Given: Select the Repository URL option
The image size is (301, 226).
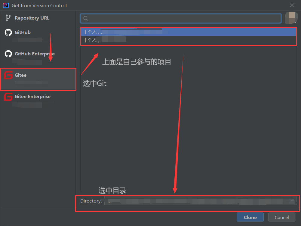Looking at the screenshot, I should pyautogui.click(x=32, y=18).
